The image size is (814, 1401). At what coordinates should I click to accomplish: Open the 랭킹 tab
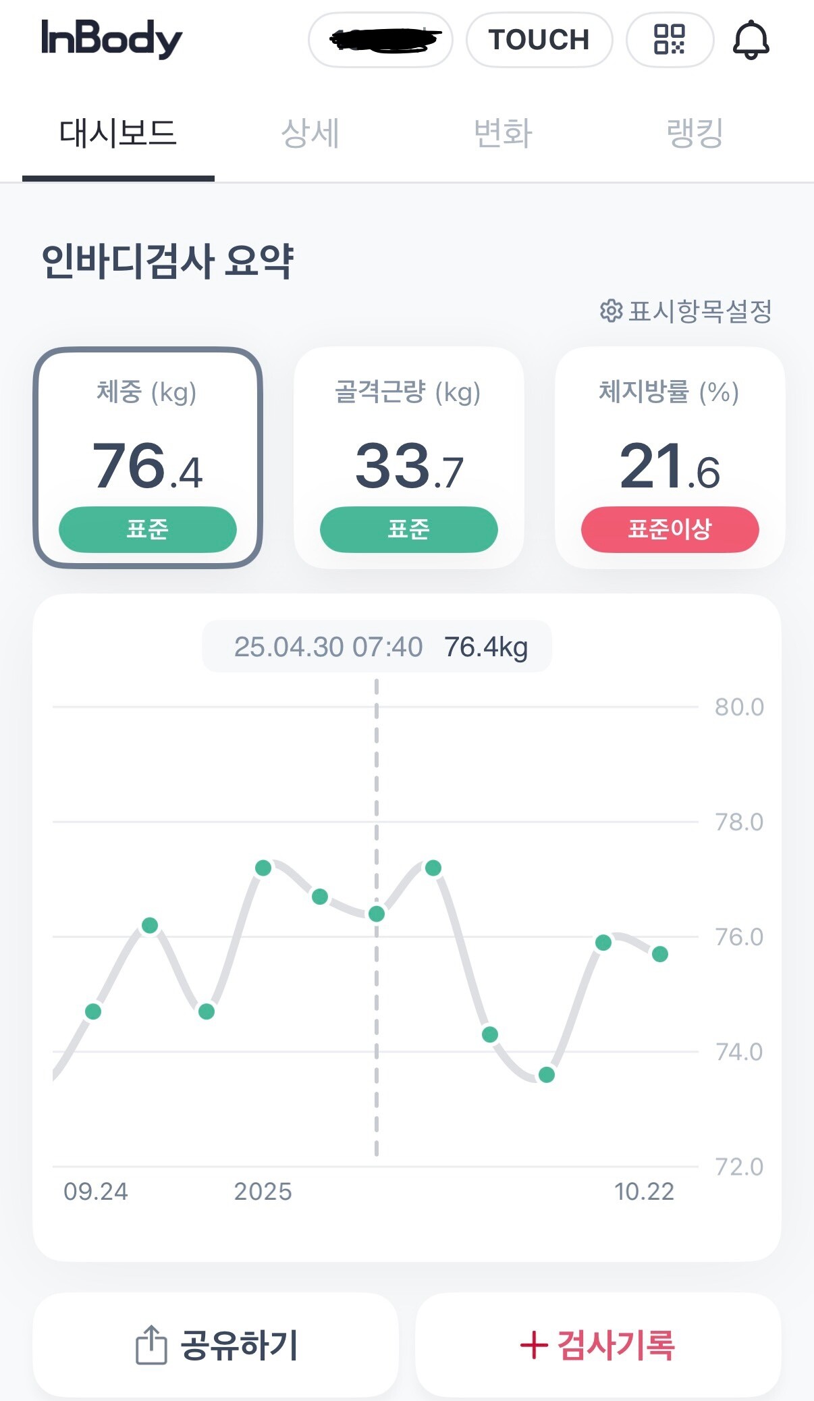[x=695, y=133]
